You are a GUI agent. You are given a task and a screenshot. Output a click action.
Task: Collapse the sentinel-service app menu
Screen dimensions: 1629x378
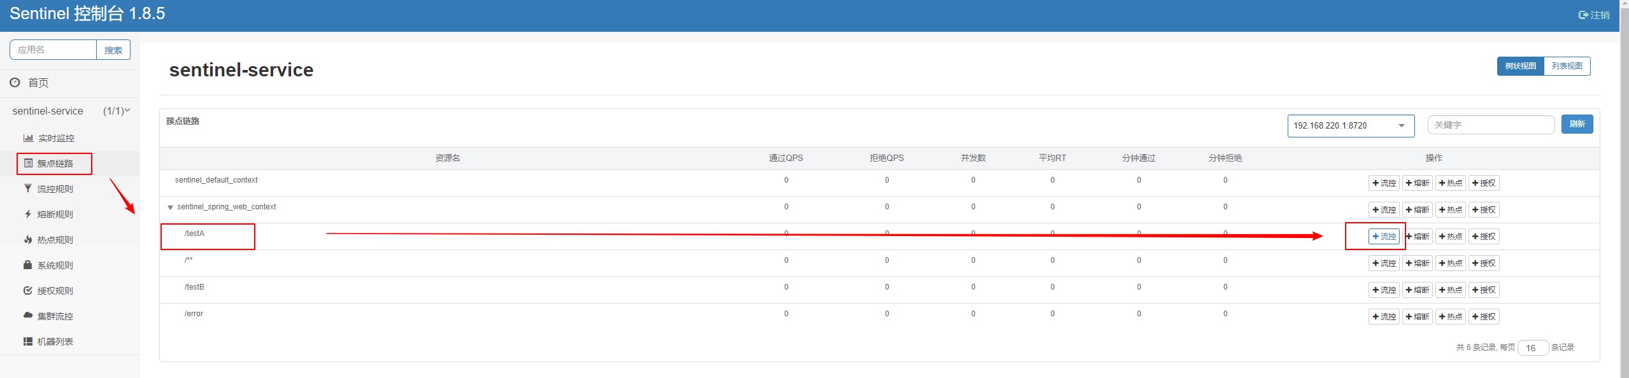[70, 111]
